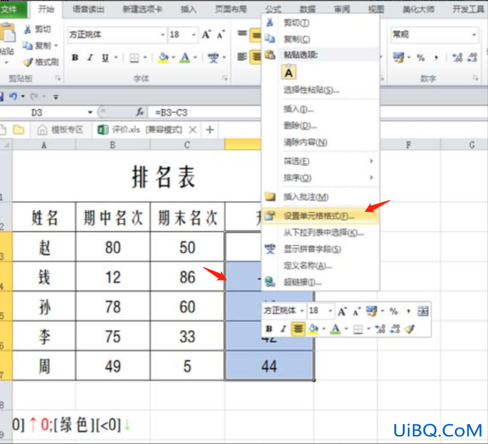This screenshot has width=488, height=444.
Task: Open the number format dropdown 常规
Action: pyautogui.click(x=474, y=35)
